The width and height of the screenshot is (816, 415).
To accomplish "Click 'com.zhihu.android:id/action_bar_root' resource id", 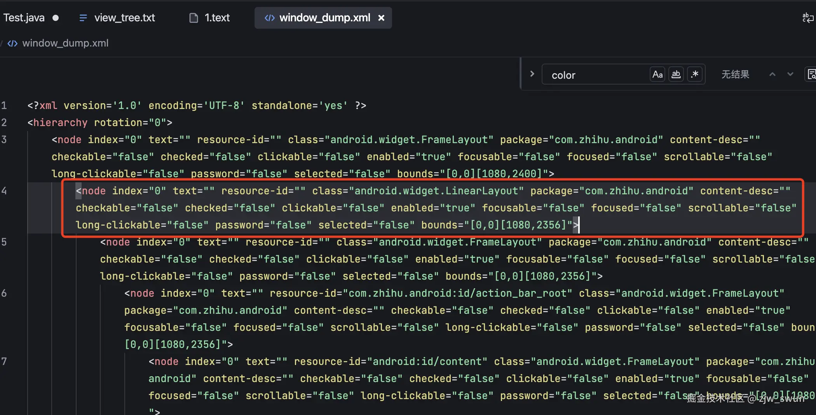I will [458, 293].
